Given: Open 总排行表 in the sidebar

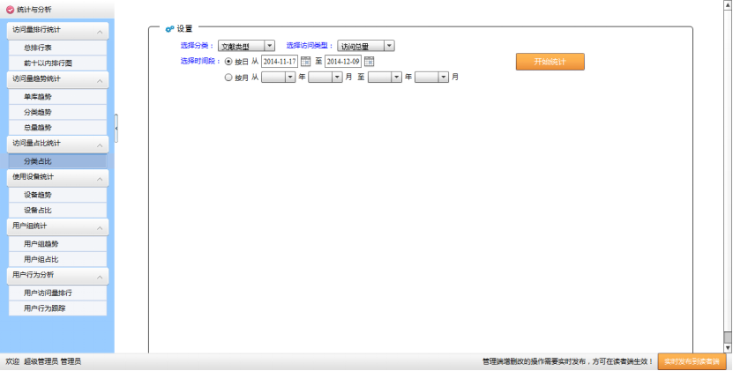Looking at the screenshot, I should tap(38, 48).
